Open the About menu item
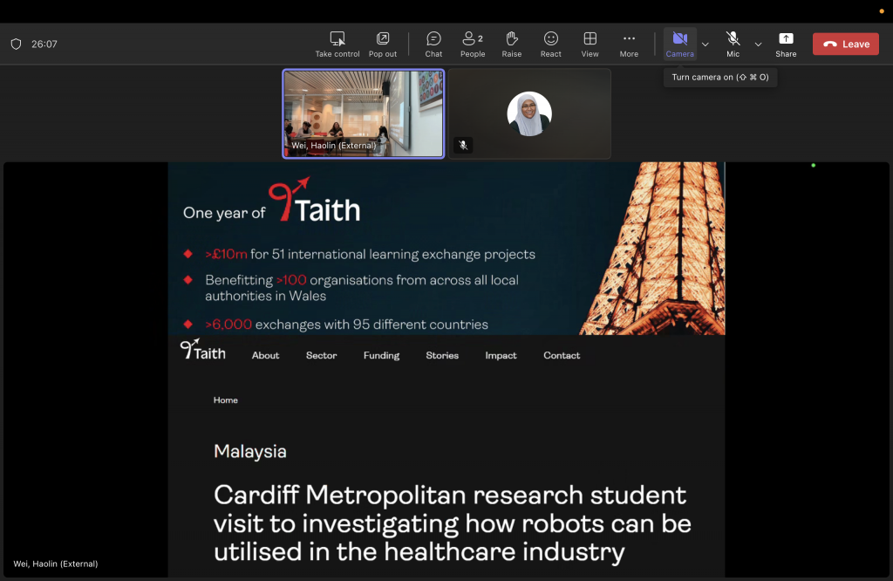The width and height of the screenshot is (893, 581). tap(265, 355)
